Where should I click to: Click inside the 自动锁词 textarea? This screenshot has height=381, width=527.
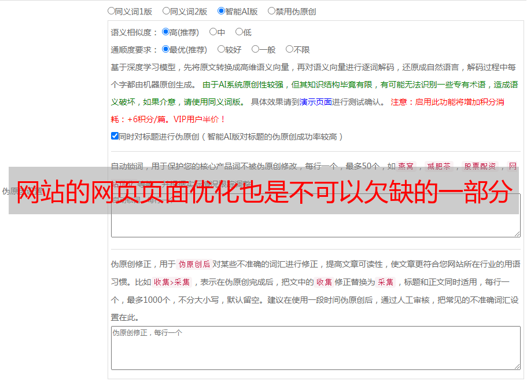point(316,215)
